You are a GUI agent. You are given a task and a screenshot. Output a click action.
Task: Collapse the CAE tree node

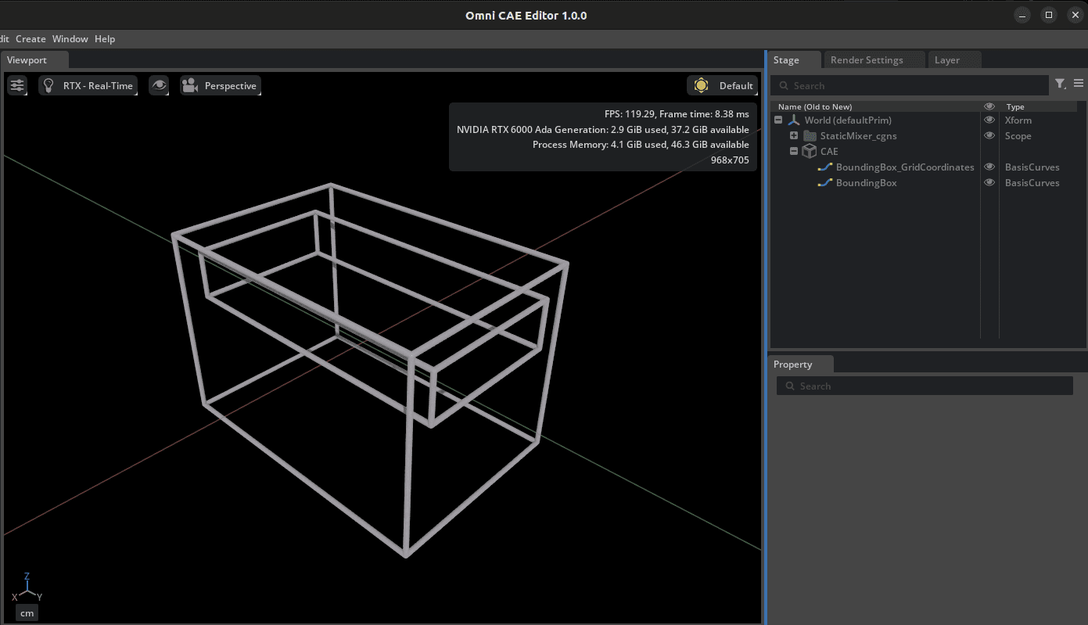793,151
